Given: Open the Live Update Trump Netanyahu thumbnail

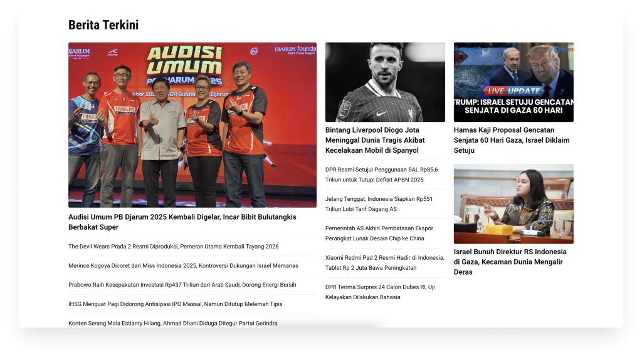Looking at the screenshot, I should click(x=513, y=82).
